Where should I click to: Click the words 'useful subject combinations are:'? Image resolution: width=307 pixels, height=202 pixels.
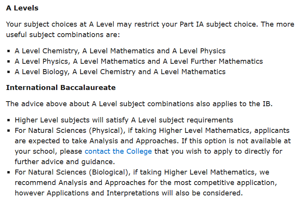[63, 34]
